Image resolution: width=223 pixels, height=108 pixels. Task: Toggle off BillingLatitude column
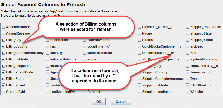3,59
